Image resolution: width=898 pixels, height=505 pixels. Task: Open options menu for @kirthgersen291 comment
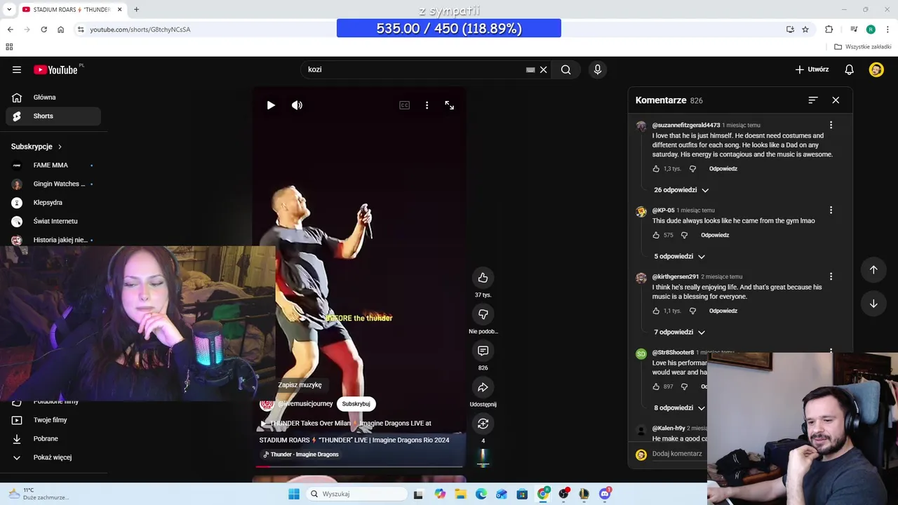[x=831, y=277]
